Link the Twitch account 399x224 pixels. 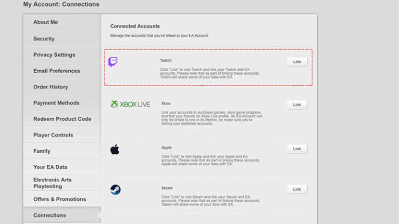coord(297,62)
